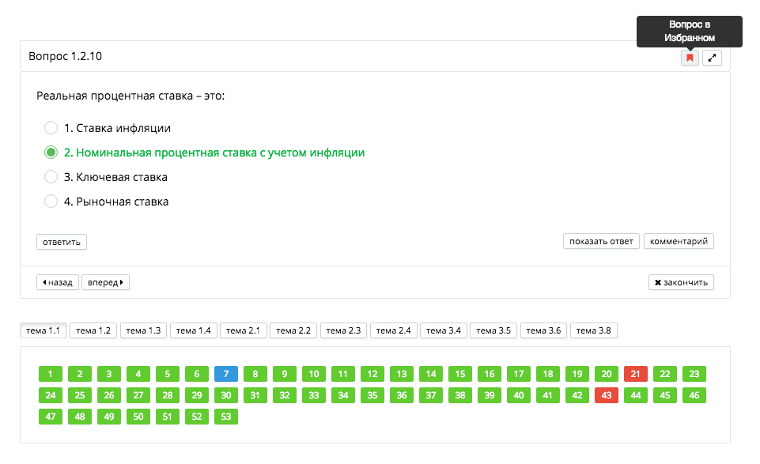760x464 pixels.
Task: Open red-marked question number 43
Action: tap(606, 395)
